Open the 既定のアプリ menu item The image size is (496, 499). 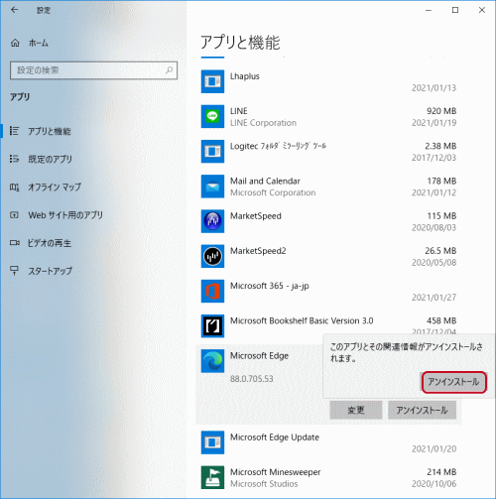[50, 159]
